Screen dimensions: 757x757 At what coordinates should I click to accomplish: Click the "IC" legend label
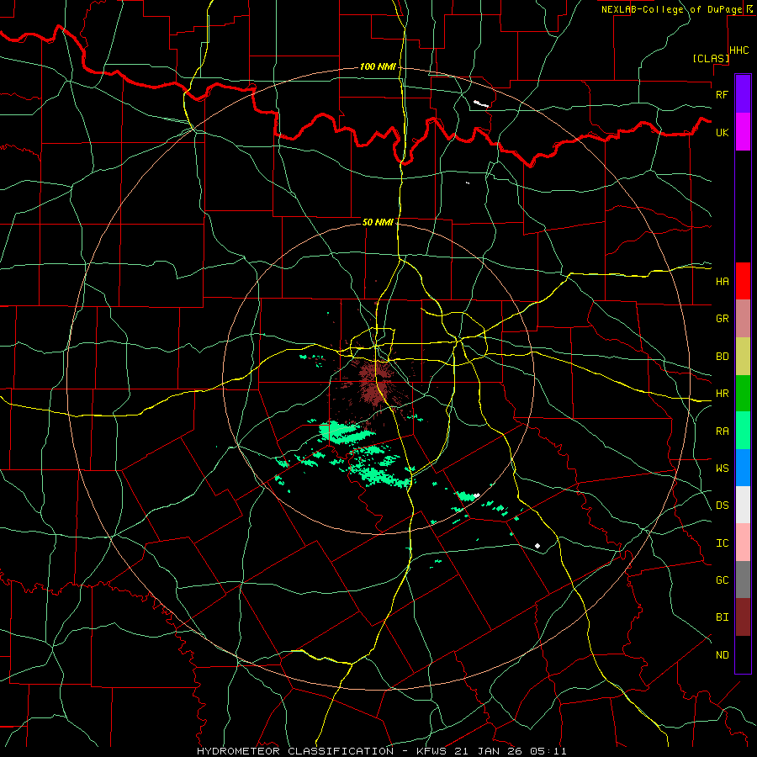click(x=722, y=543)
